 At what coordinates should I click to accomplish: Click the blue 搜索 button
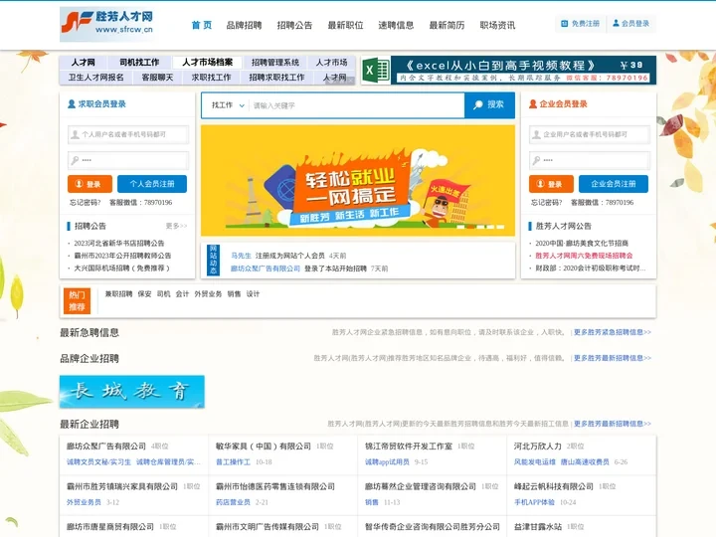(x=489, y=105)
